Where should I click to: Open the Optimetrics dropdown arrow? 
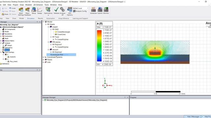pos(48,15)
